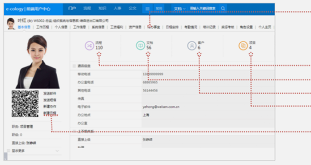The image size is (311, 165).
Task: Click the small avatar beside 叶红's name
Action: pyautogui.click(x=11, y=24)
